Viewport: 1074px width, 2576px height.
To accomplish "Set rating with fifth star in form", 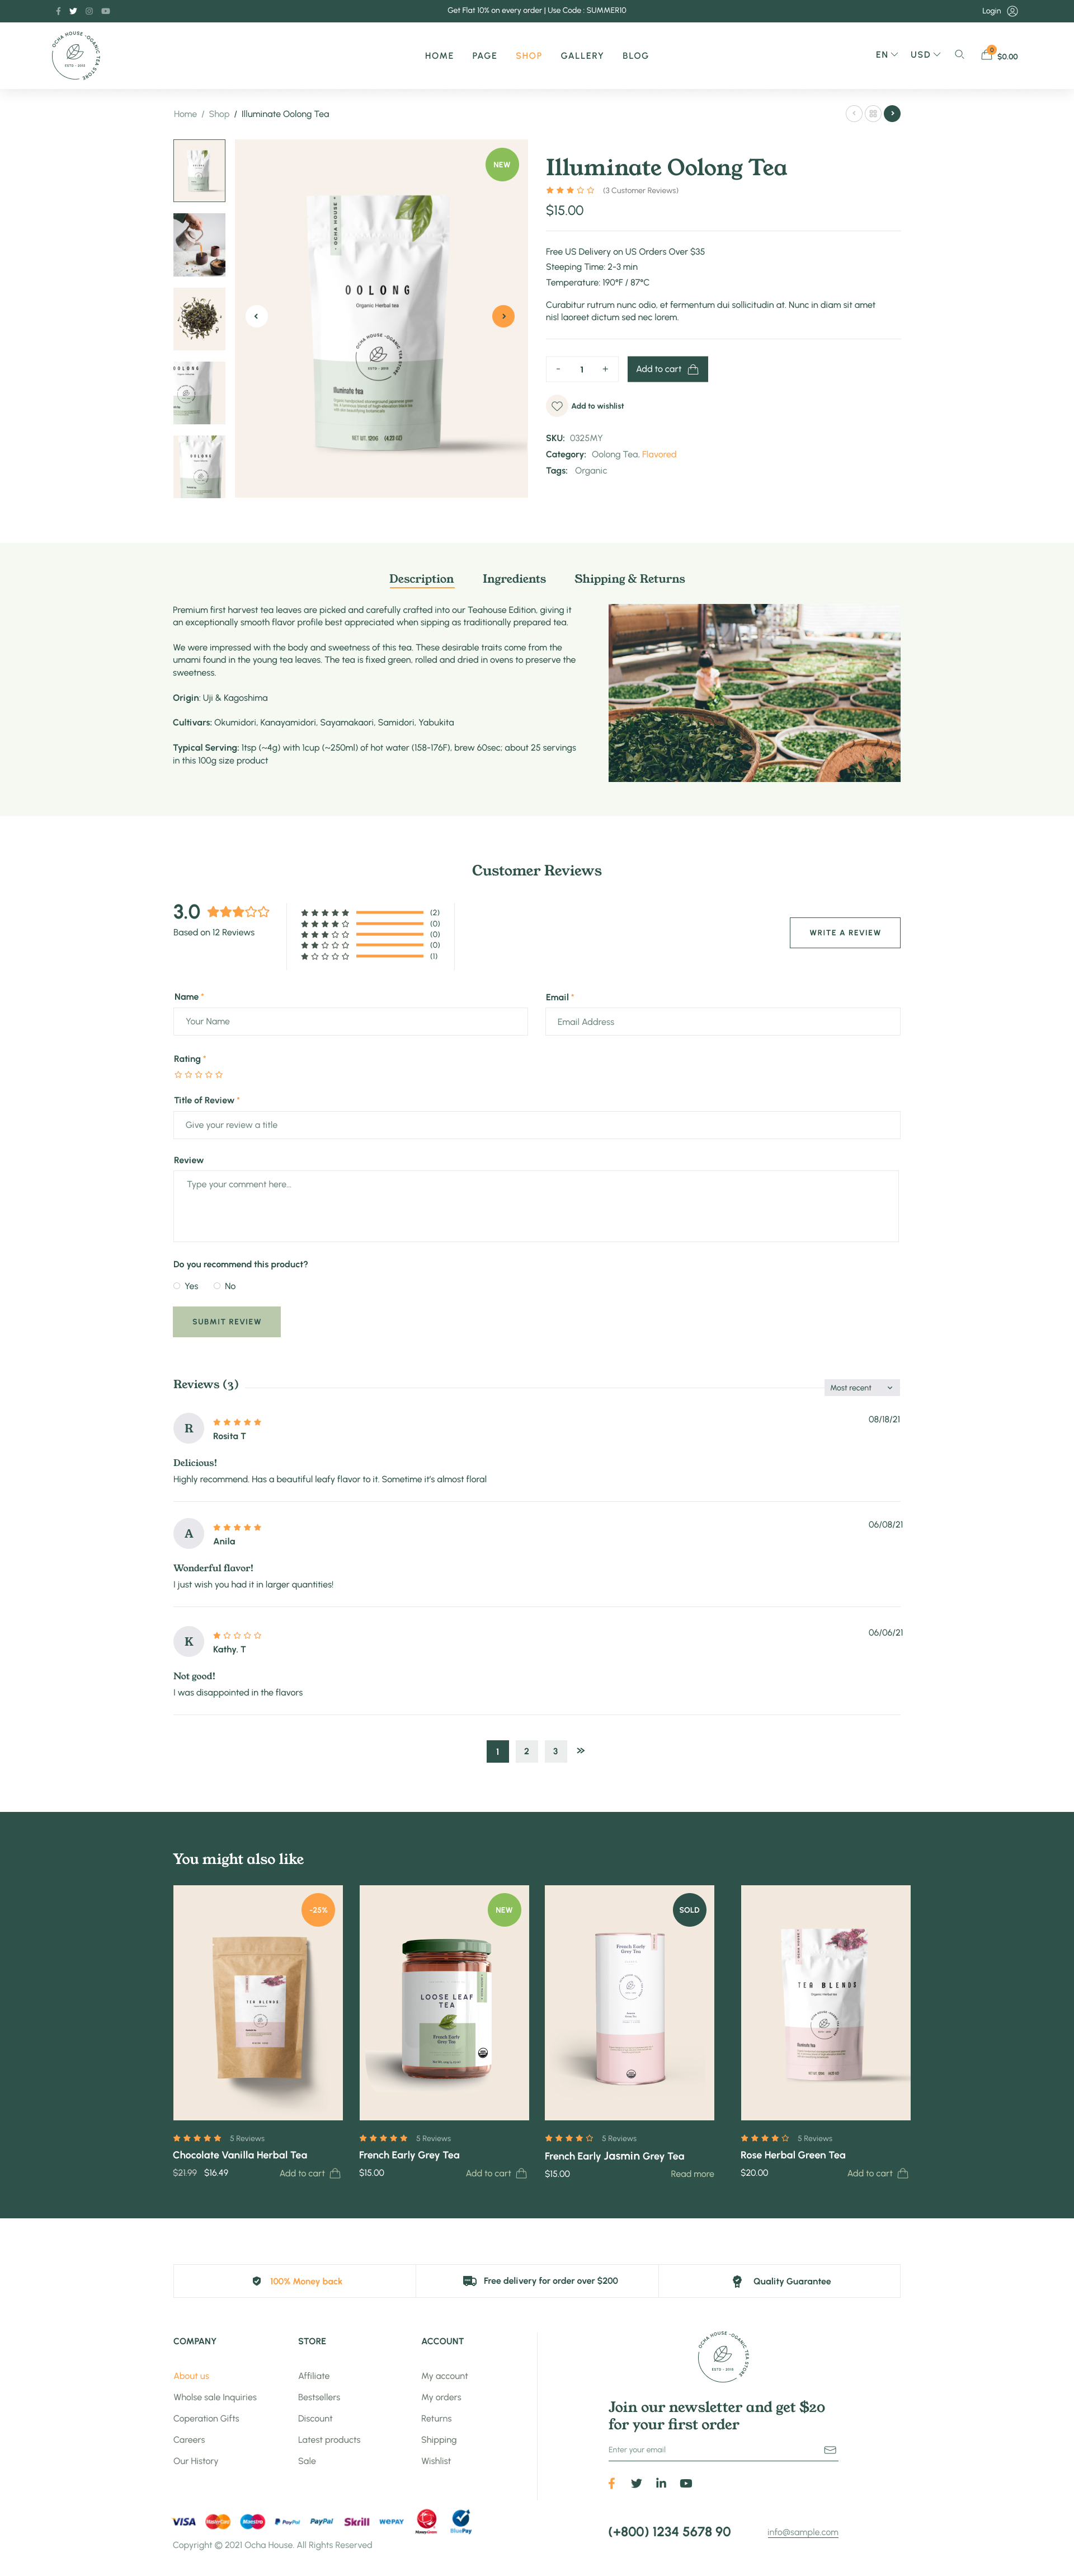I will [x=219, y=1075].
